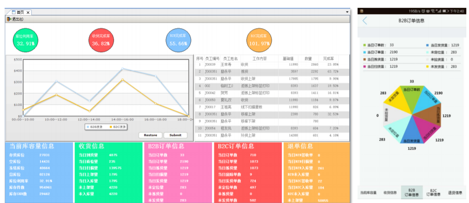This screenshot has width=469, height=203.
Task: Tap the green 当日订单数 pie slice
Action: point(412,97)
